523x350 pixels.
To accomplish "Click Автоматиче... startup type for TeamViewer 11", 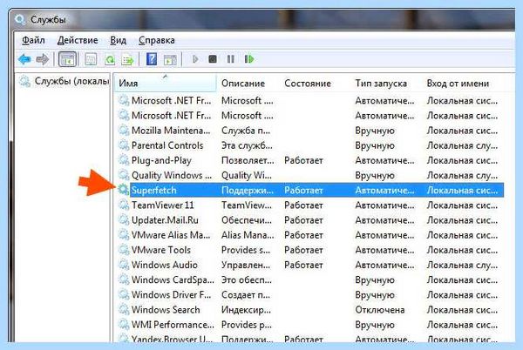I will (x=384, y=205).
